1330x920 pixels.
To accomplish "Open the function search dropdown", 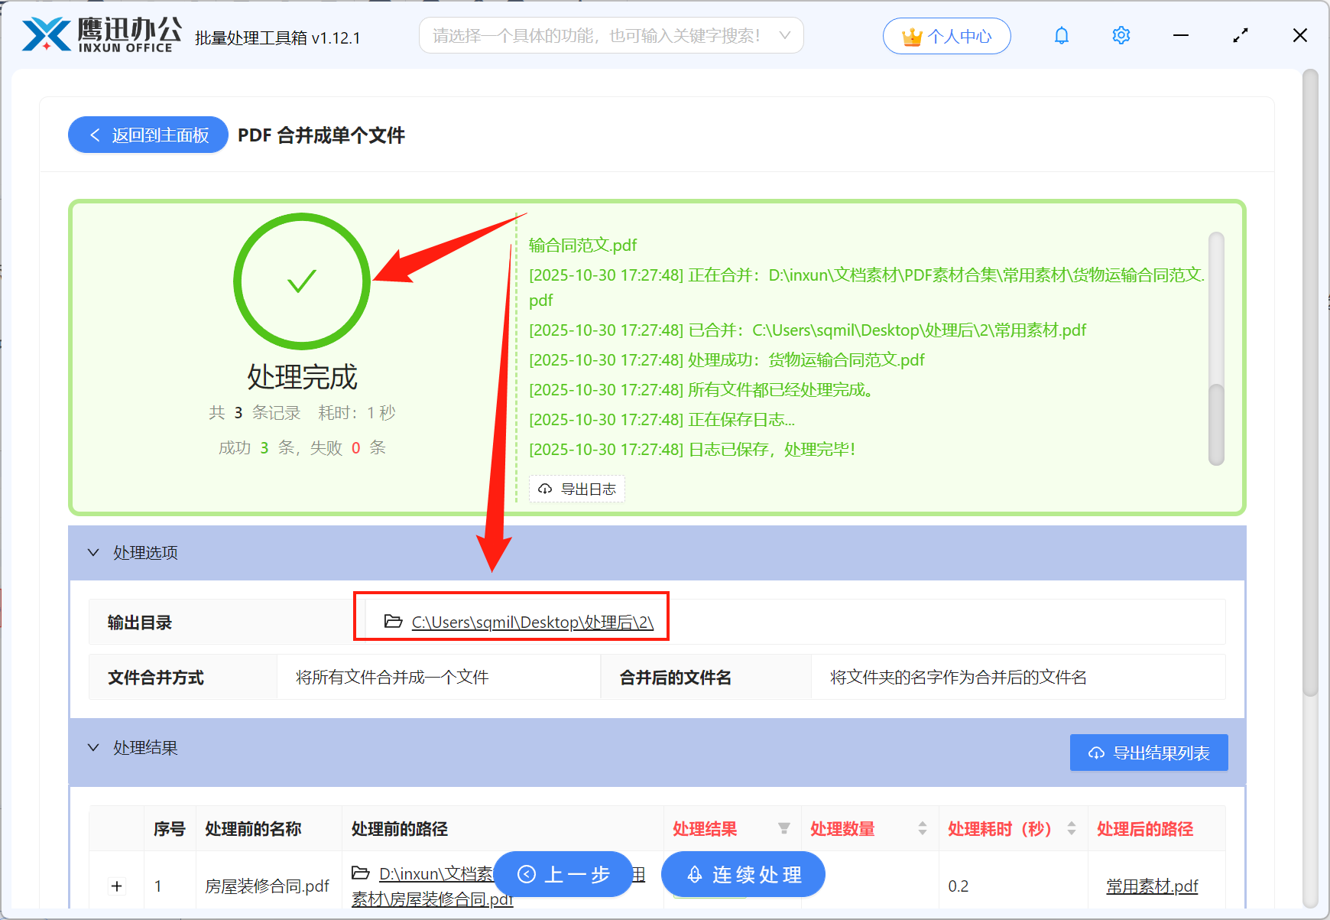I will pyautogui.click(x=784, y=35).
